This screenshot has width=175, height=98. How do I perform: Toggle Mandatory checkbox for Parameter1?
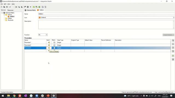point(54,42)
